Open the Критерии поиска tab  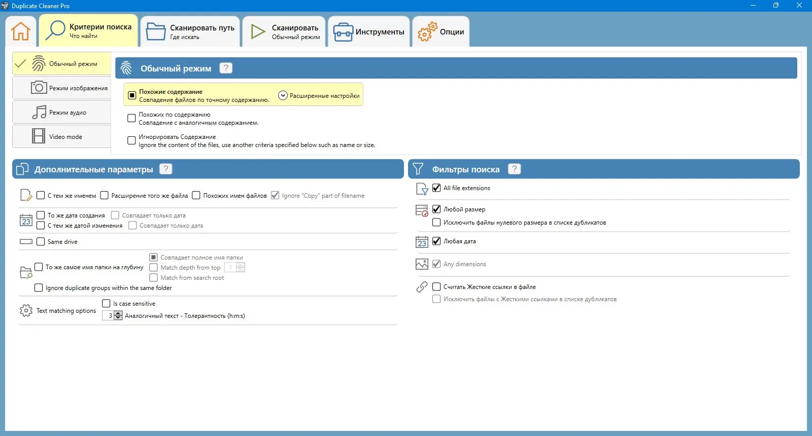pyautogui.click(x=89, y=31)
